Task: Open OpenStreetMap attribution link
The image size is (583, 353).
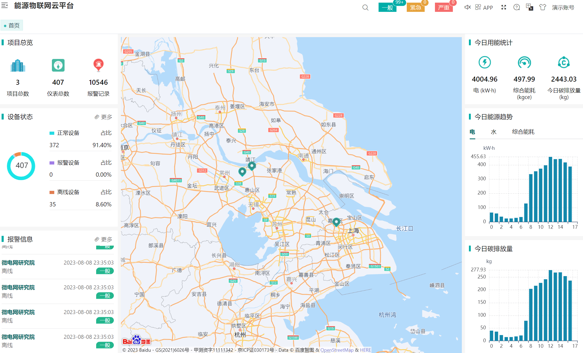Action: pos(337,350)
